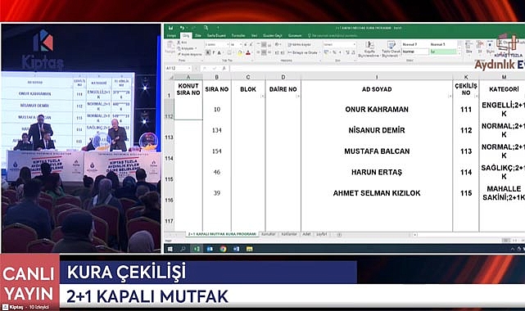Viewport: 525px width, 311px height.
Task: Toggle bold formatting
Action: click(x=208, y=53)
